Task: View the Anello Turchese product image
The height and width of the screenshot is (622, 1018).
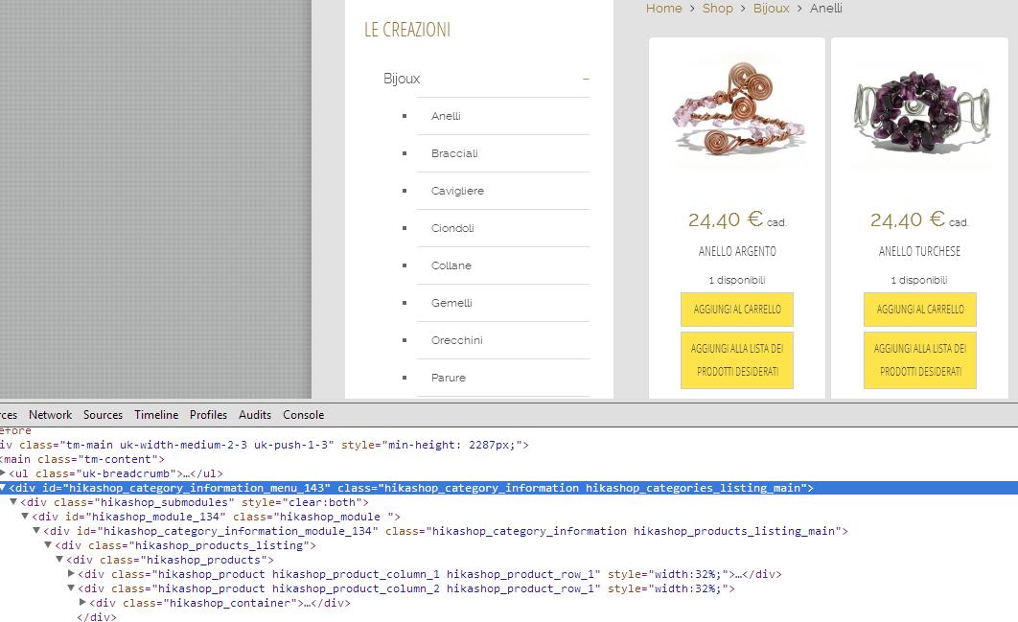Action: [x=920, y=109]
